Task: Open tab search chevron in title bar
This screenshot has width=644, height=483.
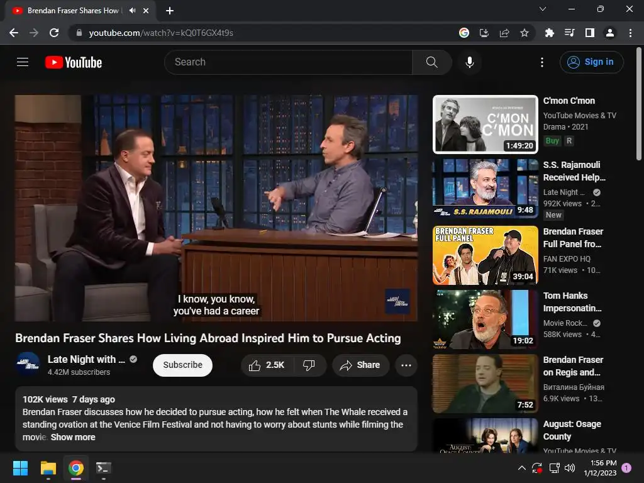Action: 543,9
